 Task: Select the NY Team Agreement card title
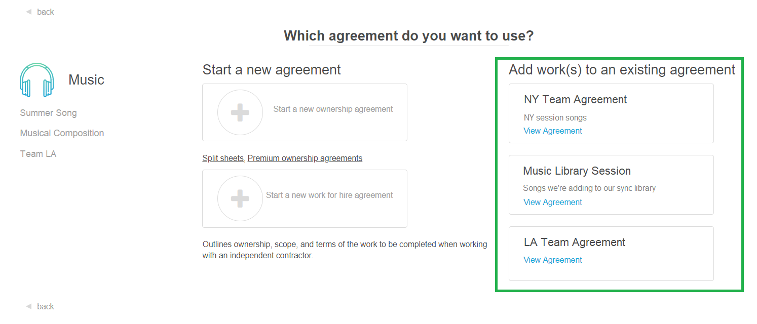(x=575, y=99)
